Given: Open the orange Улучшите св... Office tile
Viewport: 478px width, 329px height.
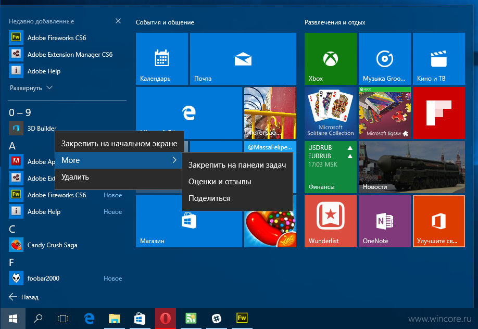Looking at the screenshot, I should point(438,221).
